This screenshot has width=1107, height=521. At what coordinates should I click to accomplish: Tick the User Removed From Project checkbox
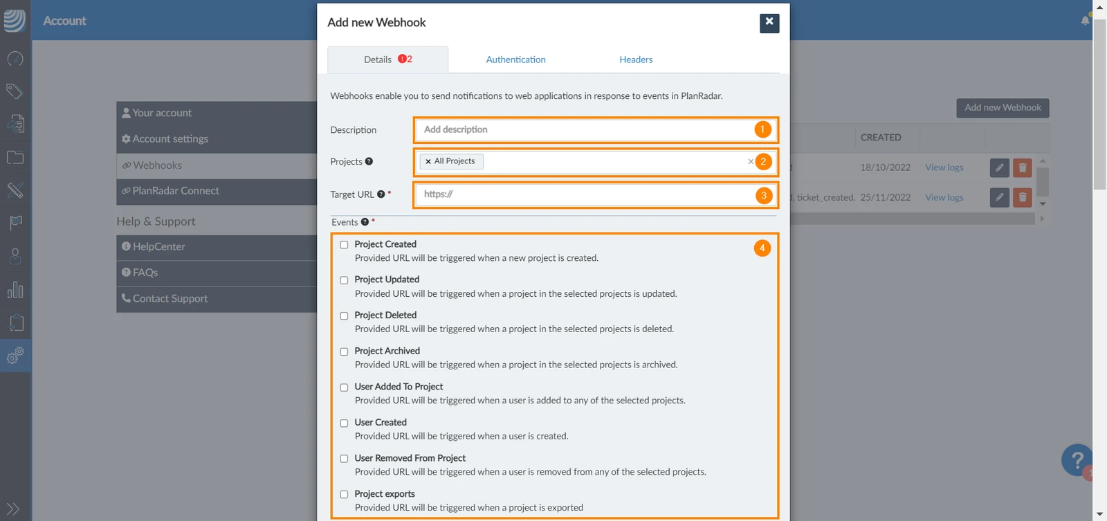(344, 459)
